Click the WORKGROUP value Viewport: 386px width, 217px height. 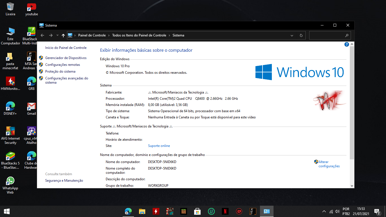(x=158, y=186)
